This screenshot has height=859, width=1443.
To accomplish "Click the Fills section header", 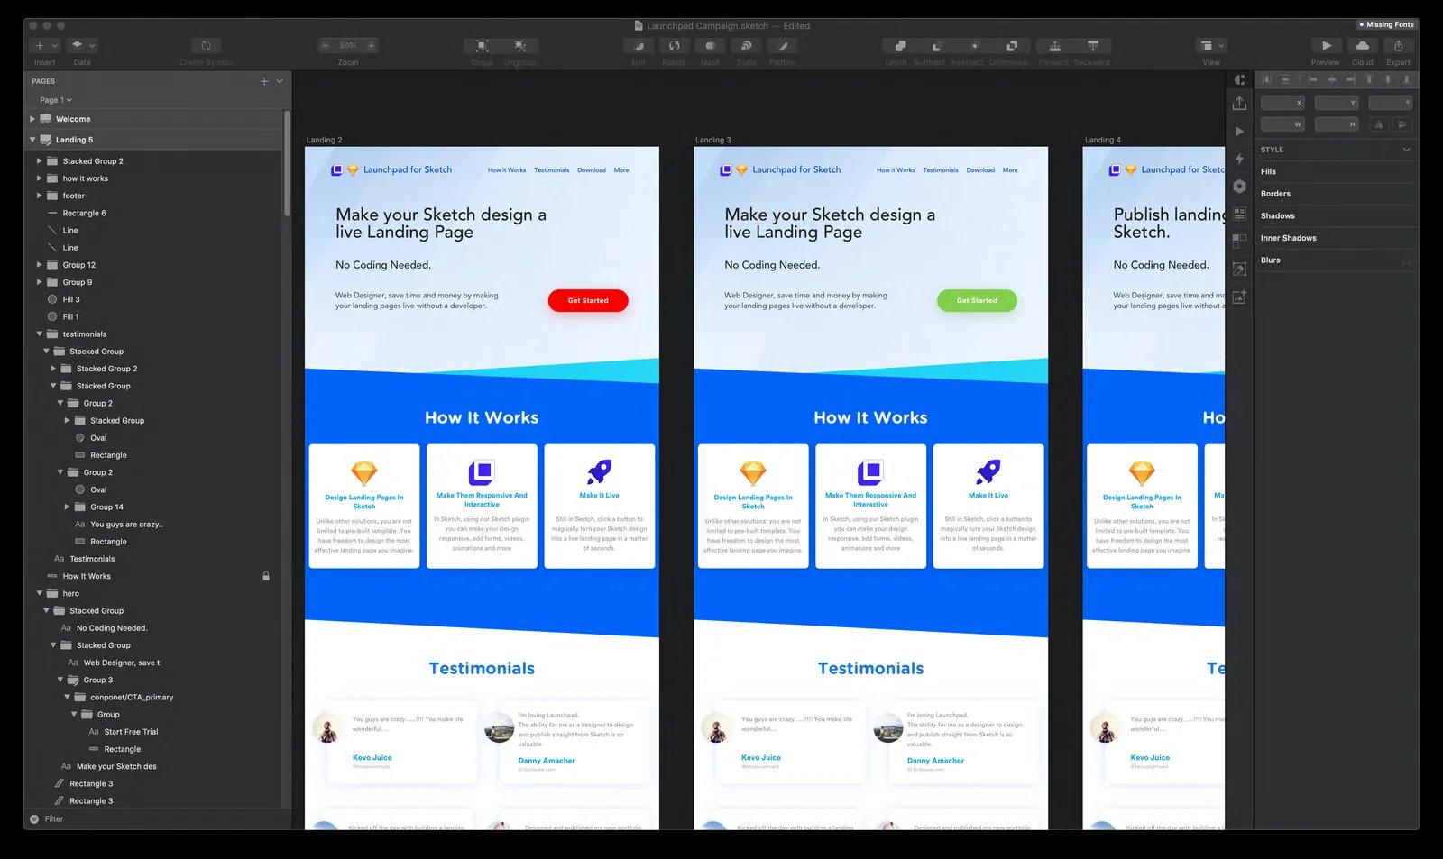I will tap(1269, 171).
